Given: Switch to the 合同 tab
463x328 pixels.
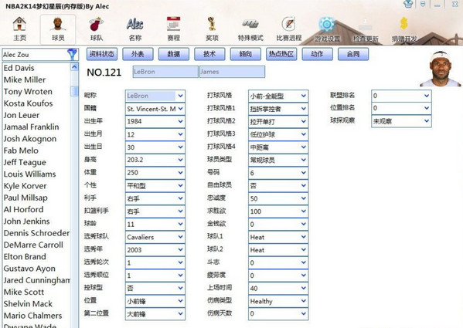Looking at the screenshot, I should point(353,54).
